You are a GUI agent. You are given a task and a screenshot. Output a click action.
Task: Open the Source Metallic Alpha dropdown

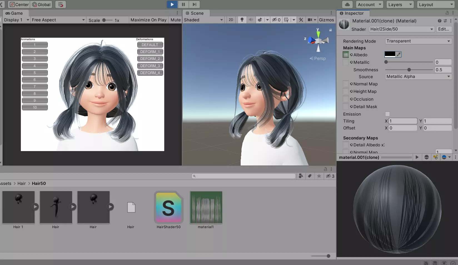(x=418, y=77)
